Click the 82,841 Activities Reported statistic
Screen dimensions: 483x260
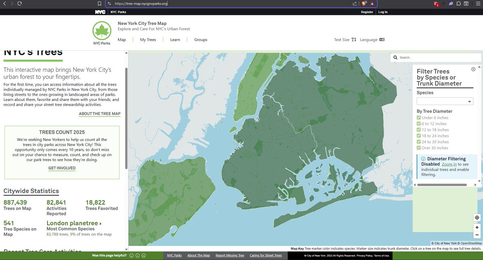(56, 208)
